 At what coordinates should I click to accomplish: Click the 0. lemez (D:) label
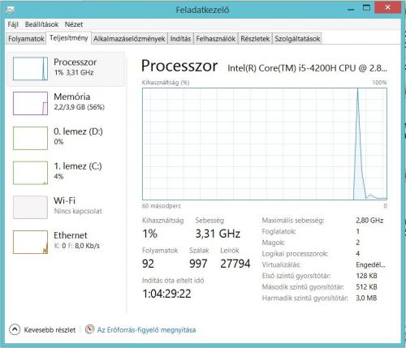pos(78,131)
